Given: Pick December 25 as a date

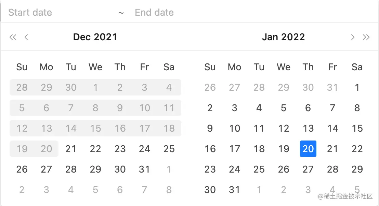Looking at the screenshot, I should point(169,149).
